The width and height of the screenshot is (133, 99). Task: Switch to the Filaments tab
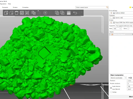tap(5, 7)
